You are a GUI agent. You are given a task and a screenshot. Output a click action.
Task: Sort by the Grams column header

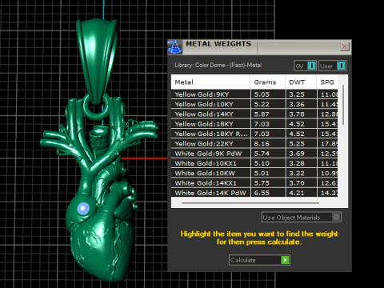point(268,82)
